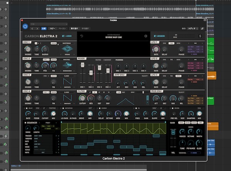Screen dimensions: 231x171
Task: Open the distortion SOFT type dropdown
Action: [91, 108]
